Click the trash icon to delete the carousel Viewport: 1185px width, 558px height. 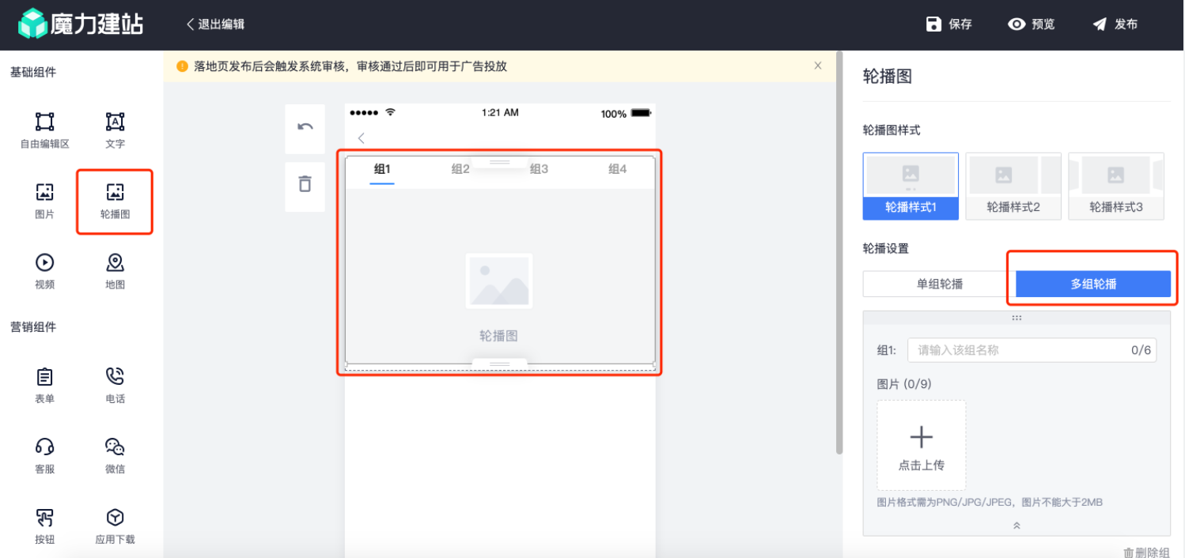tap(305, 187)
